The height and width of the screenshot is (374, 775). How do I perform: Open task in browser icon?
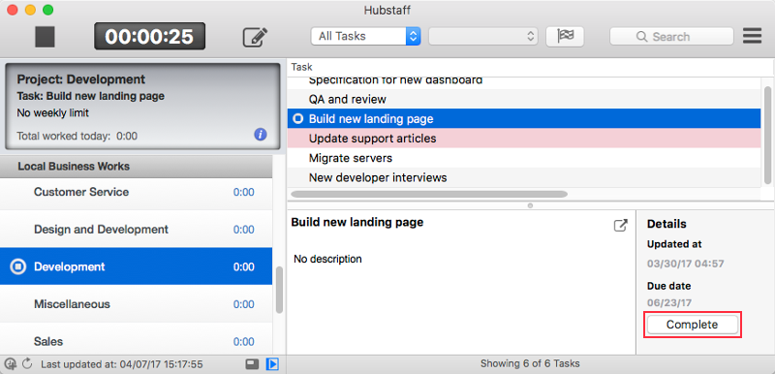tap(620, 226)
